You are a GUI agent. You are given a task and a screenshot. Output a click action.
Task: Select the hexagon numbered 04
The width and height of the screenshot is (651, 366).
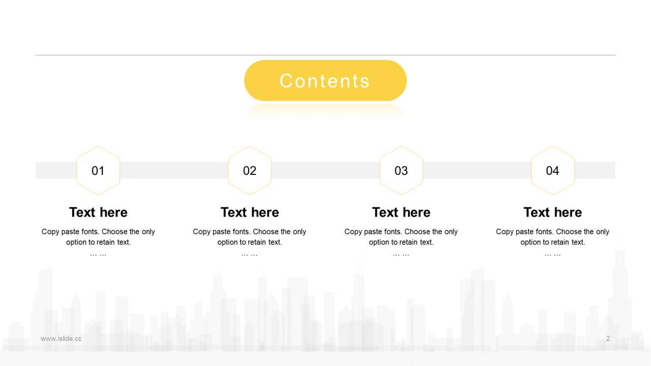pos(553,170)
